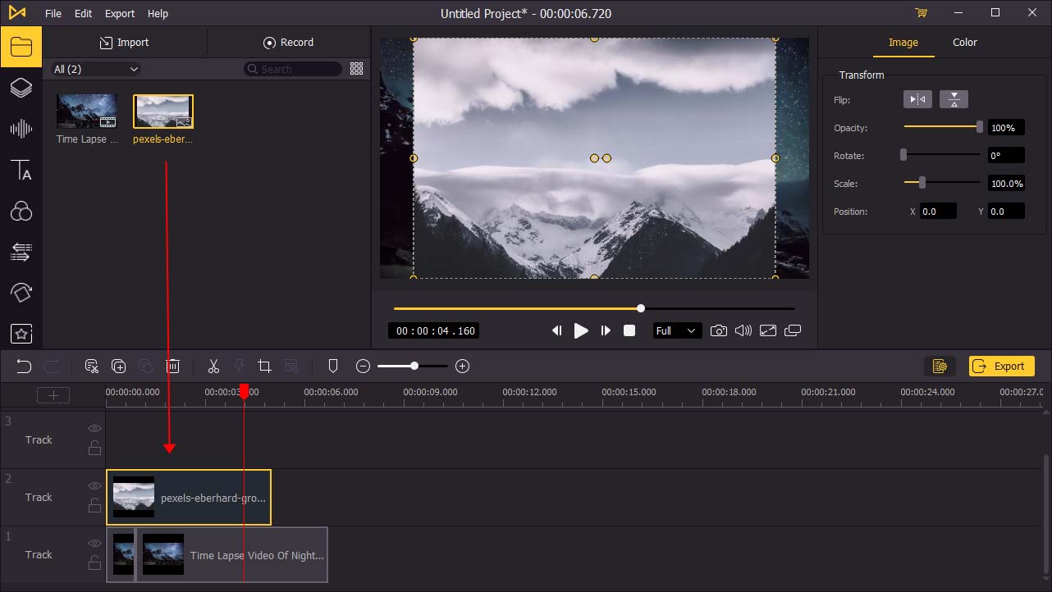1052x592 pixels.
Task: Take a snapshot with camera icon
Action: tap(719, 330)
